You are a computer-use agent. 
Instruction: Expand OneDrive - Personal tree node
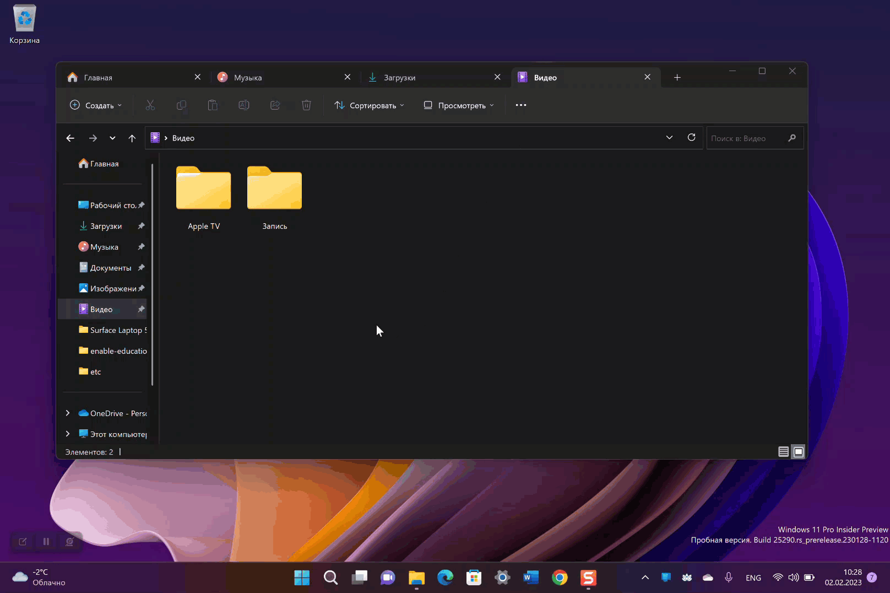point(68,413)
